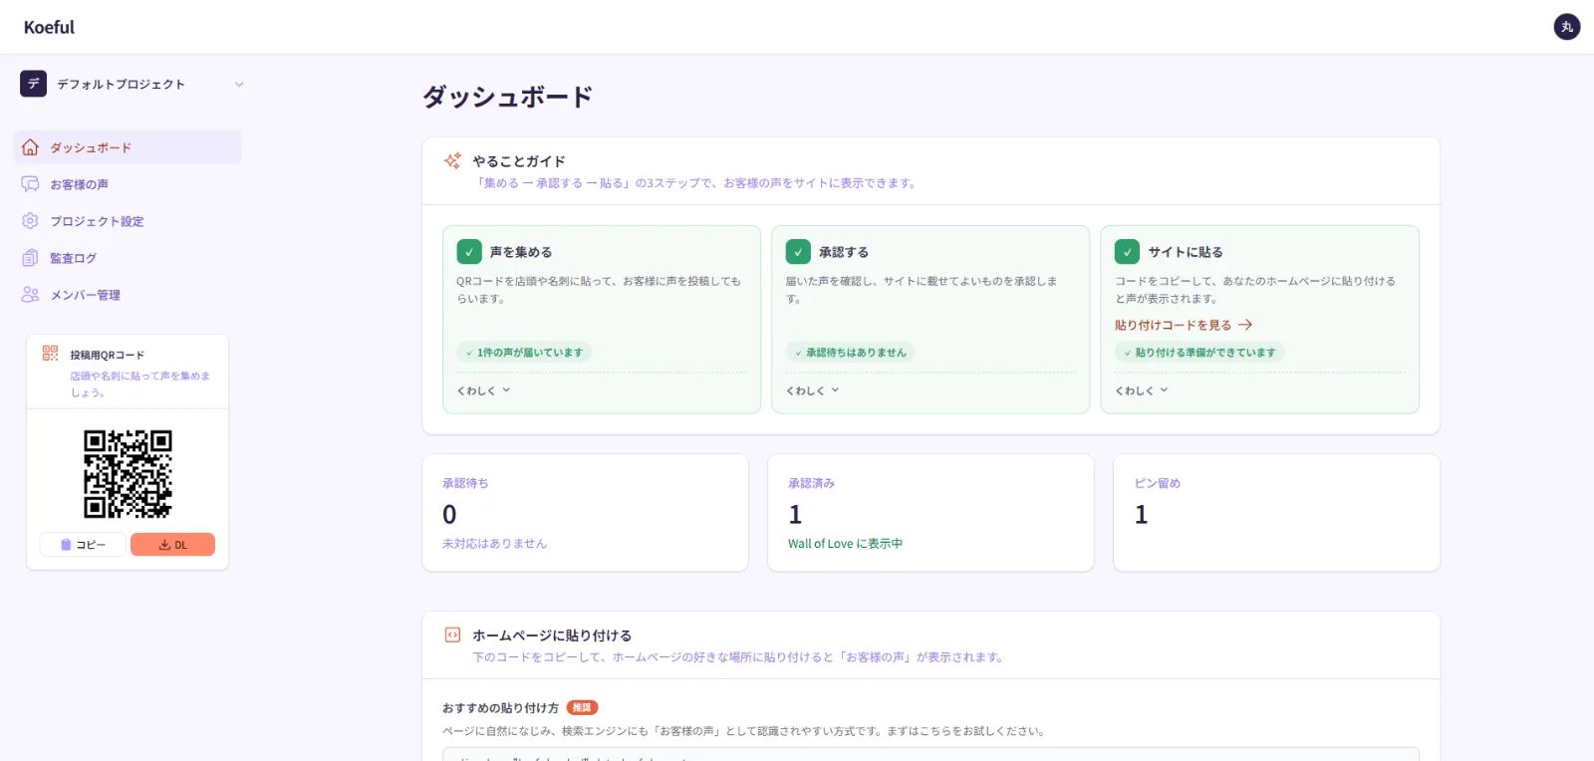Viewport: 1594px width, 761px height.
Task: Open the 承認済み stat card
Action: (930, 513)
